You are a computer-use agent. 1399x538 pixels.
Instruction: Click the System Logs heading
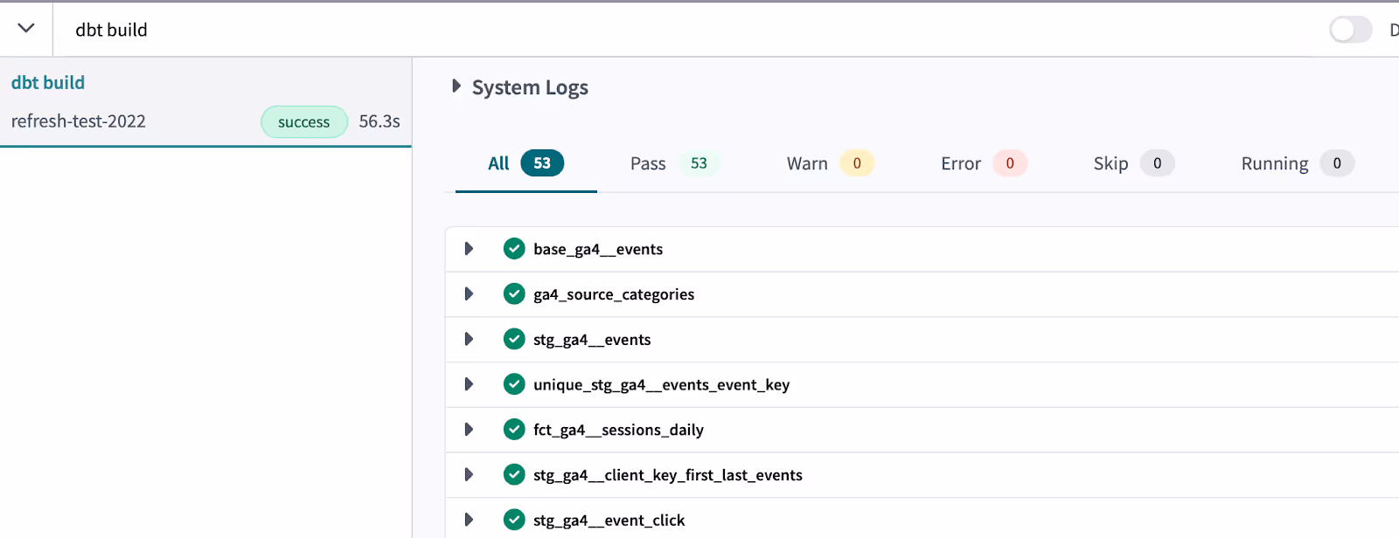[x=530, y=87]
